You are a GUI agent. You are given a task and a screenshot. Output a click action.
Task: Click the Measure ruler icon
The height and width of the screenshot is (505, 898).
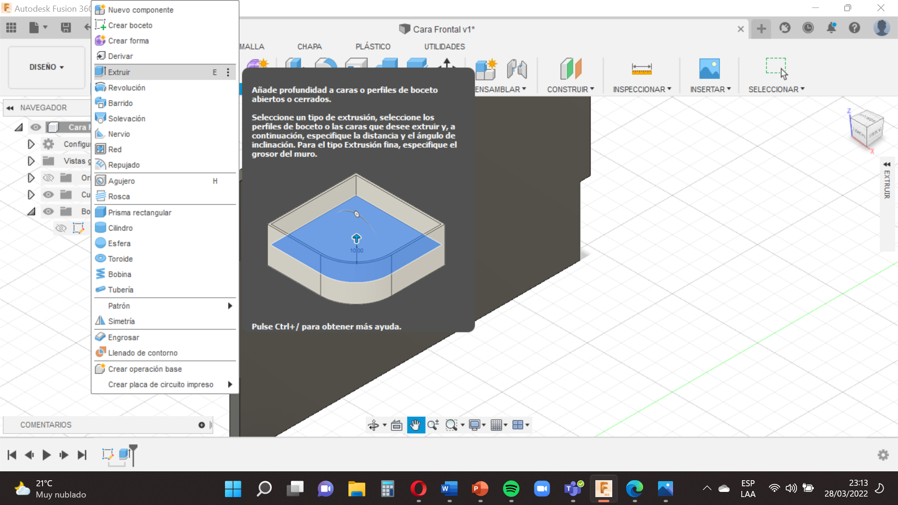[x=642, y=69]
